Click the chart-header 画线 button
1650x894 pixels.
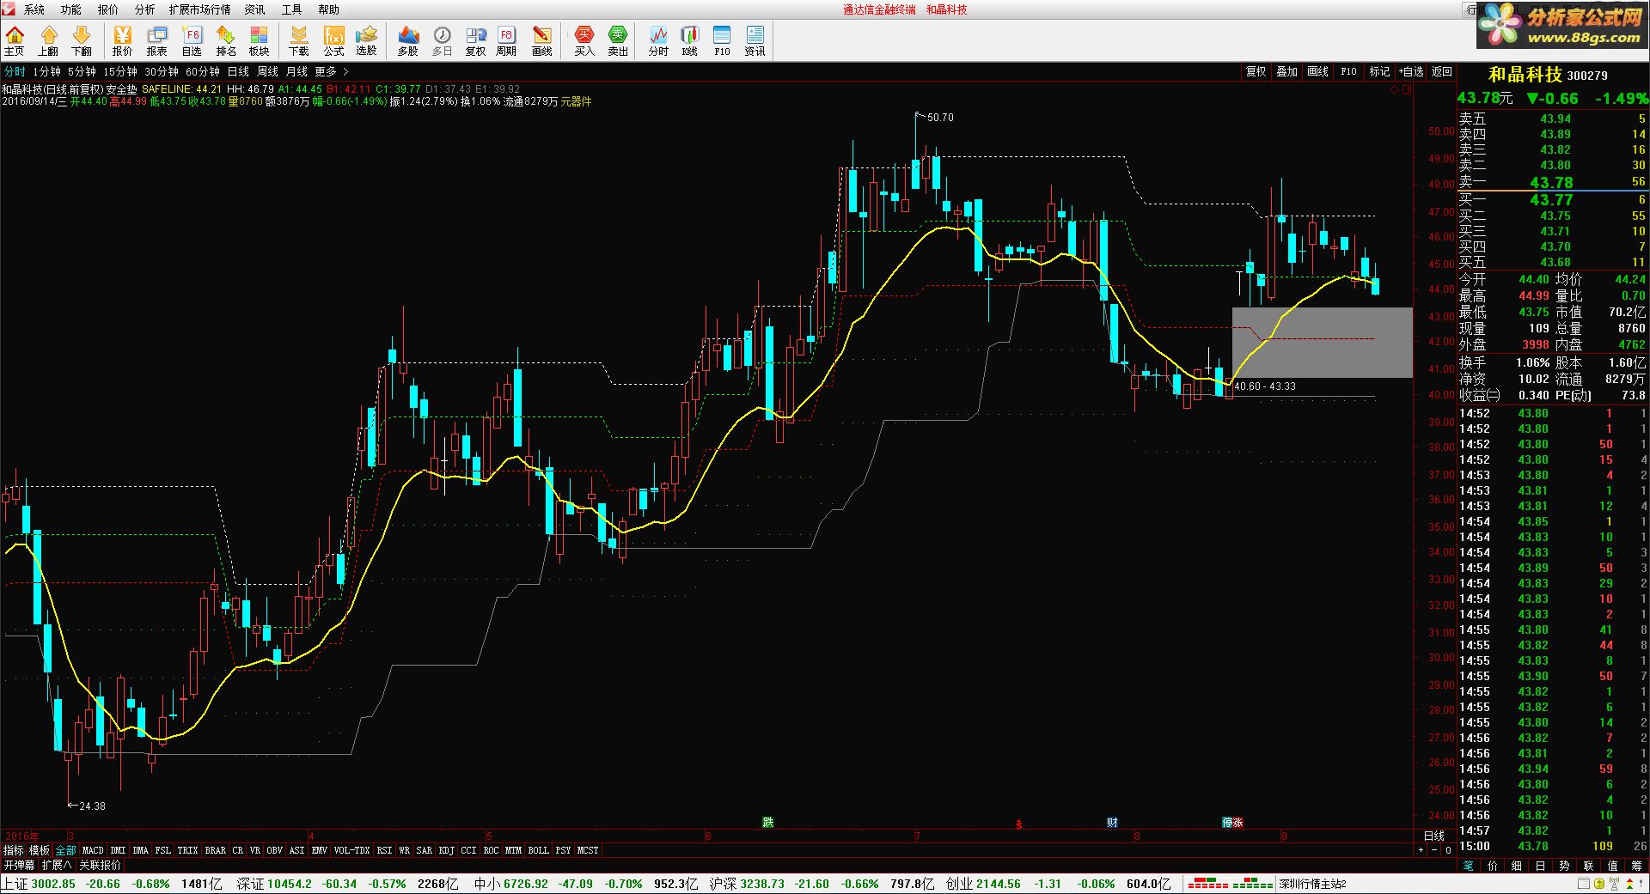point(1317,72)
